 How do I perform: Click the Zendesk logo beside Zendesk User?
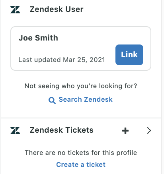15,10
